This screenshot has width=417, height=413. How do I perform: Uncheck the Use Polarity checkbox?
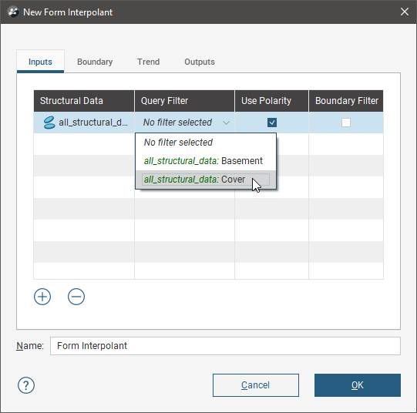(272, 123)
